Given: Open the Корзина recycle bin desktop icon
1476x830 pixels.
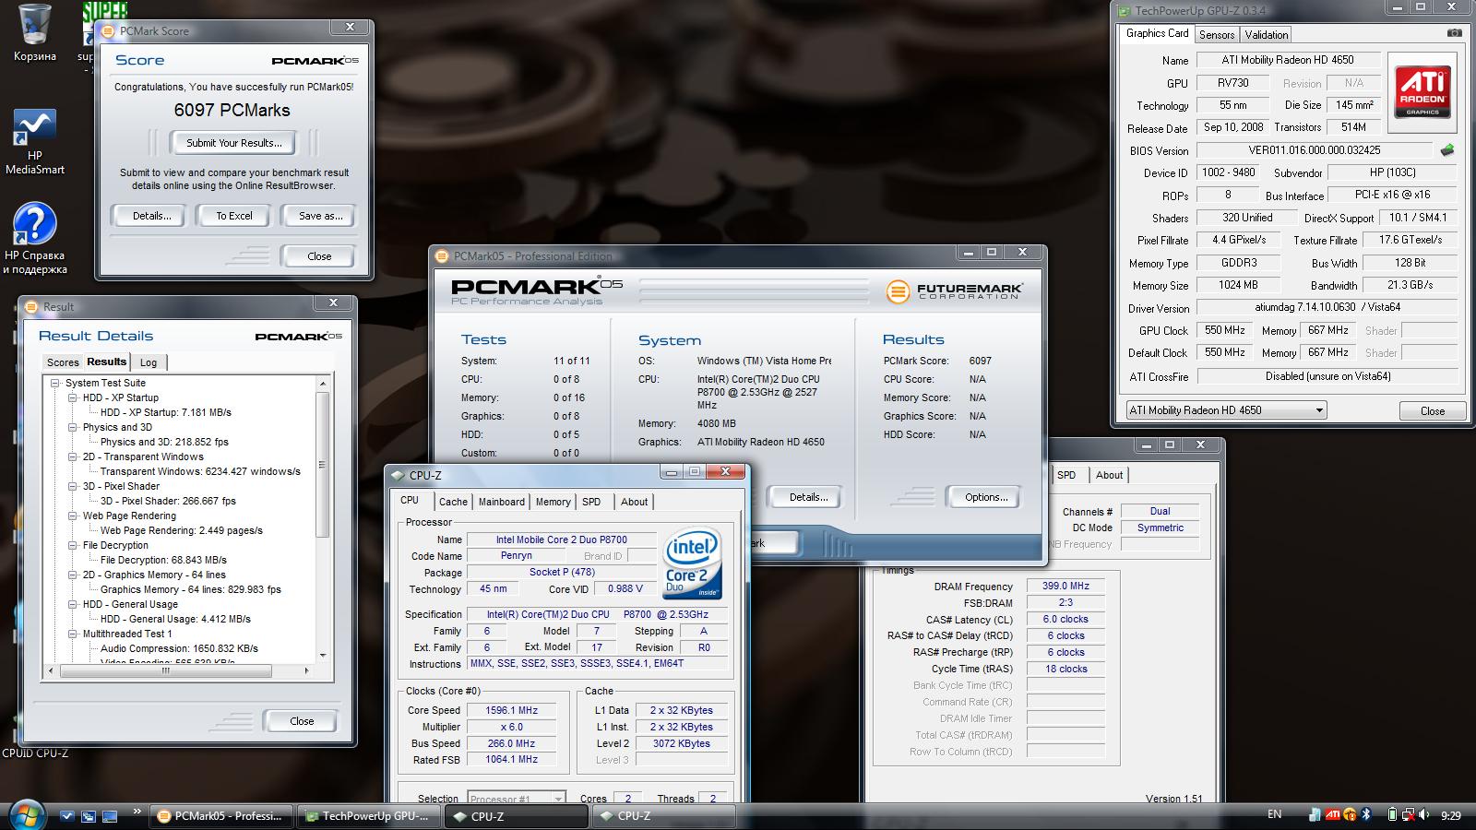Looking at the screenshot, I should click(x=35, y=32).
